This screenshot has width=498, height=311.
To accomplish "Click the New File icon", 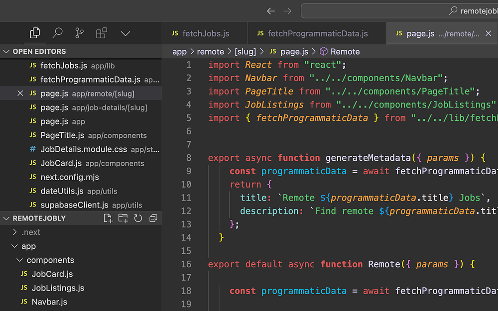I will [108, 218].
